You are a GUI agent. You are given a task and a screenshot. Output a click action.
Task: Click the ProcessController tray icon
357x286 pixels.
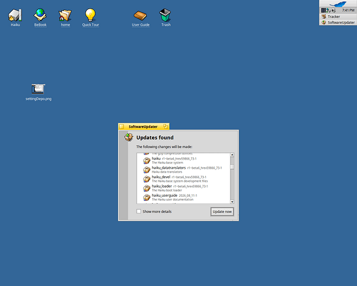pos(323,10)
